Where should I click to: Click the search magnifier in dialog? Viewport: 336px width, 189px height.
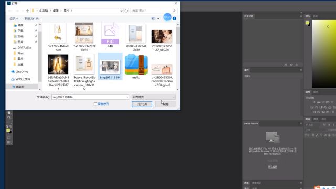[x=174, y=10]
